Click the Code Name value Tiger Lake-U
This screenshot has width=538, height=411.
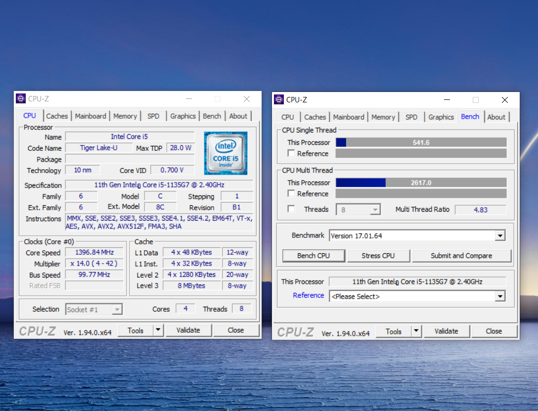[x=99, y=148]
